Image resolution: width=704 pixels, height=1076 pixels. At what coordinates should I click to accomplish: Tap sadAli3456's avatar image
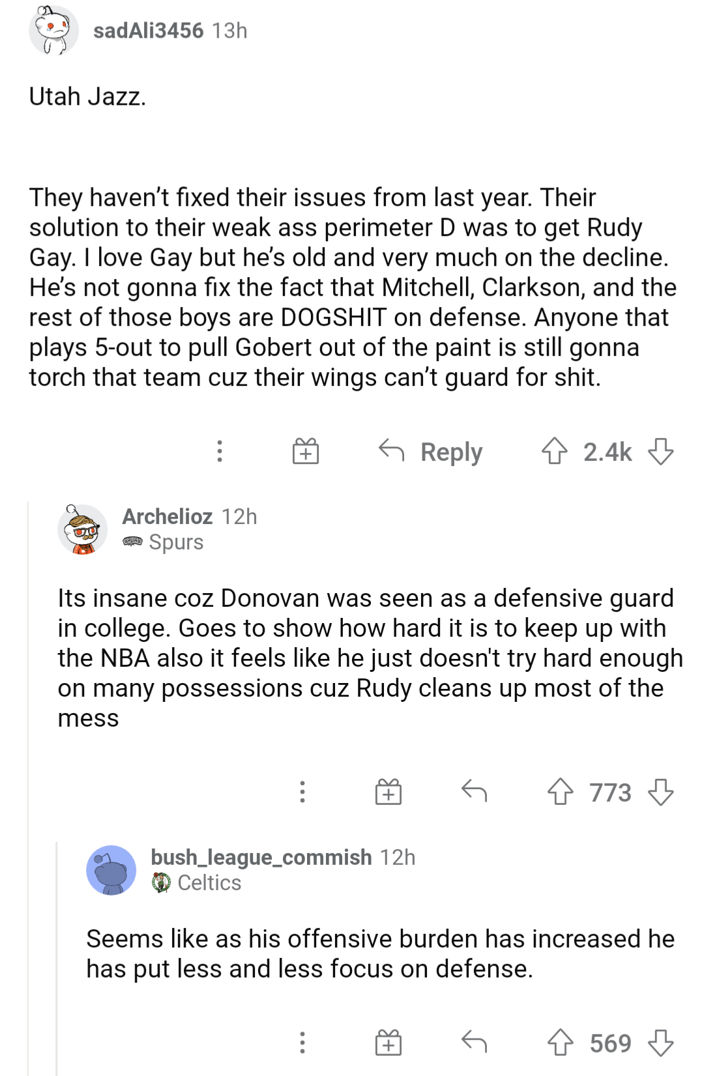(53, 31)
